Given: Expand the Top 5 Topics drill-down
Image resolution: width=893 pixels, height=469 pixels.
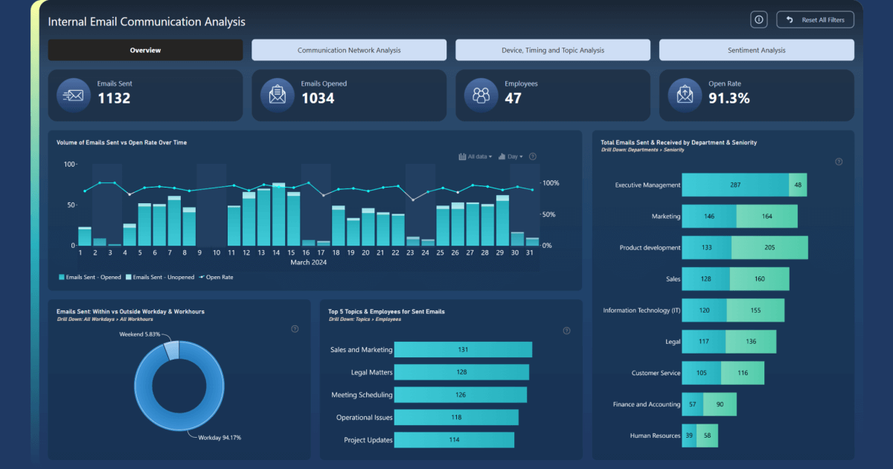Looking at the screenshot, I should [x=360, y=319].
